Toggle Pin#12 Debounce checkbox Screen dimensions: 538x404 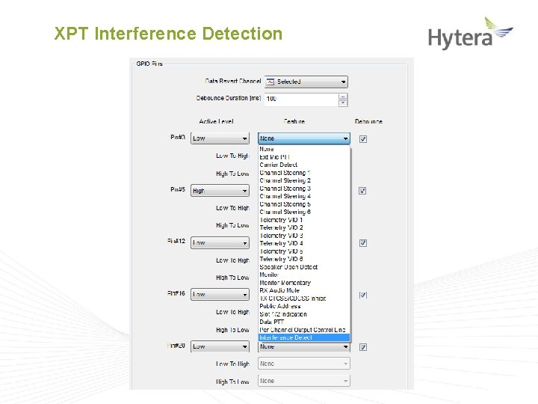pos(363,243)
